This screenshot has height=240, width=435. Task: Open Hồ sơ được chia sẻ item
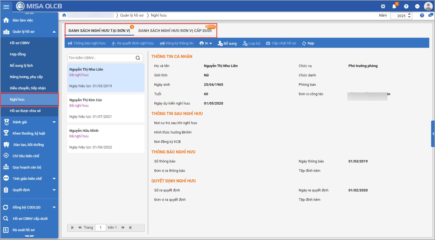[29, 111]
